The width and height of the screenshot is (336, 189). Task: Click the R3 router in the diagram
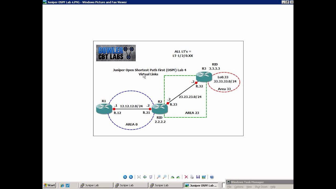click(x=204, y=77)
